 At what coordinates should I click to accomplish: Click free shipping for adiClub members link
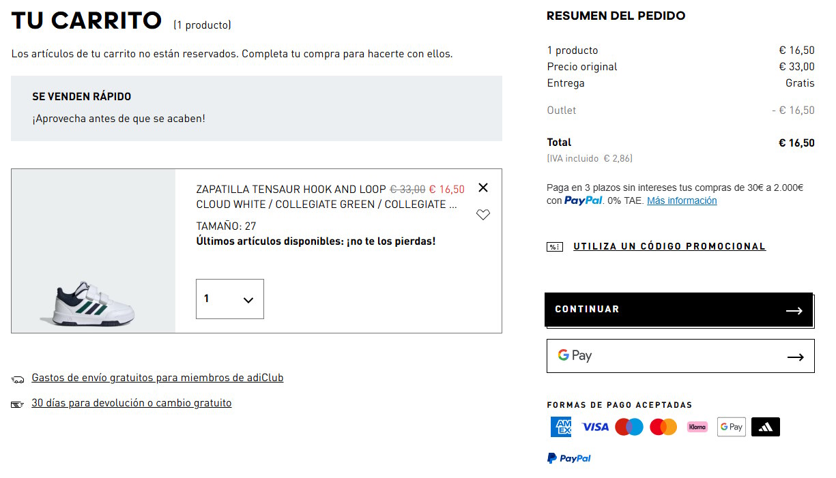(158, 378)
